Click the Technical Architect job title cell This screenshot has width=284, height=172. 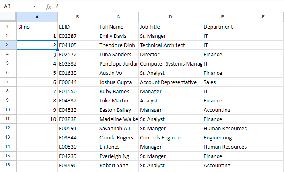click(x=170, y=45)
